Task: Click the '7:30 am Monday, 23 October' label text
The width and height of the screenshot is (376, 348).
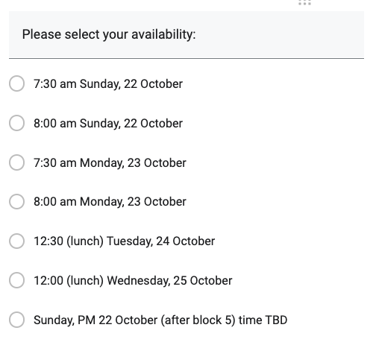Action: click(x=110, y=163)
